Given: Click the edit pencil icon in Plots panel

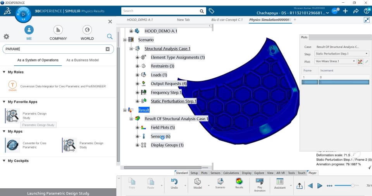Looking at the screenshot, I should 367,61.
